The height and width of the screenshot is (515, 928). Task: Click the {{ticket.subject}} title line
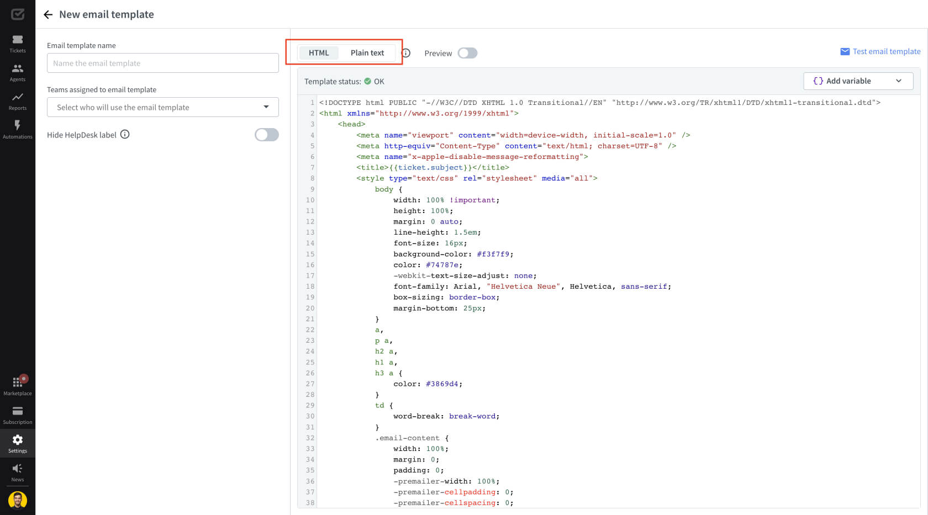433,167
